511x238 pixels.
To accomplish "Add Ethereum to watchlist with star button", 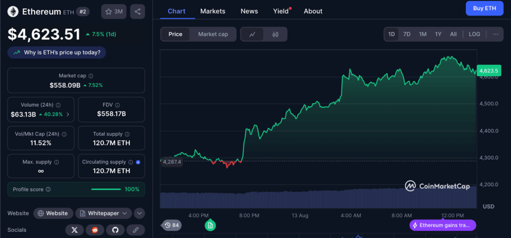I will pos(114,11).
